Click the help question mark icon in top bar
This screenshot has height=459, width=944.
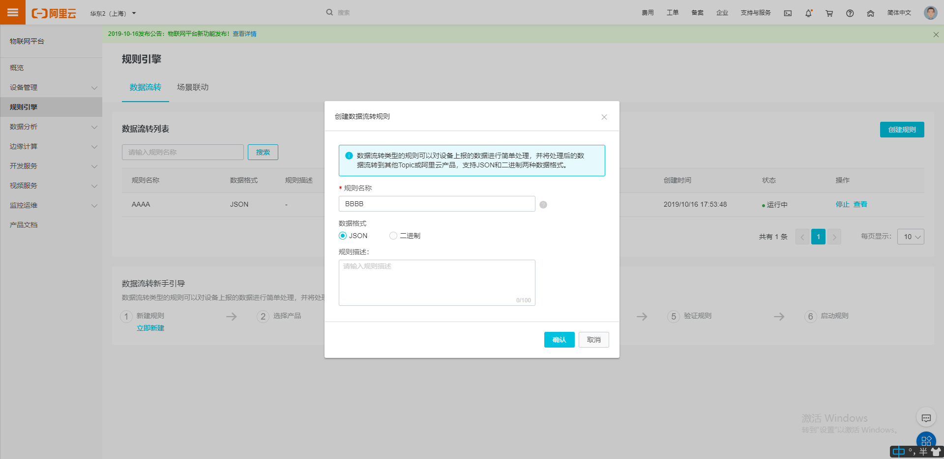pyautogui.click(x=850, y=13)
